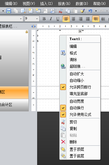Open the Page Settings wrench icon
The image size is (109, 165).
(52, 11)
